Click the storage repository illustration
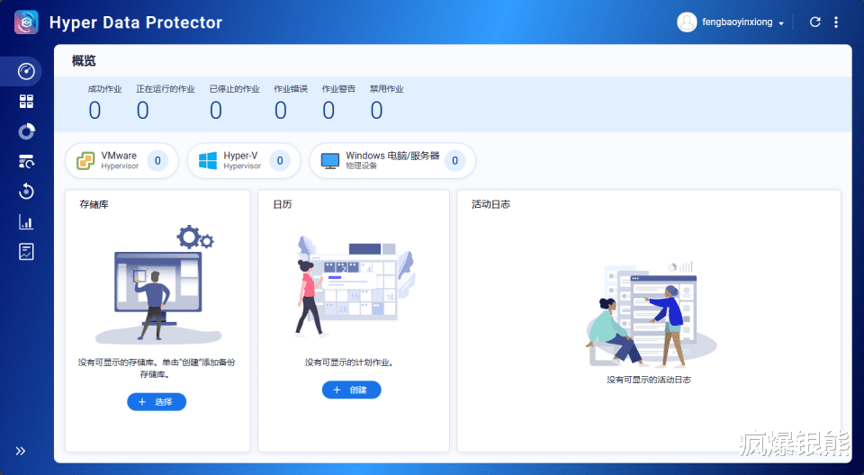 click(158, 285)
